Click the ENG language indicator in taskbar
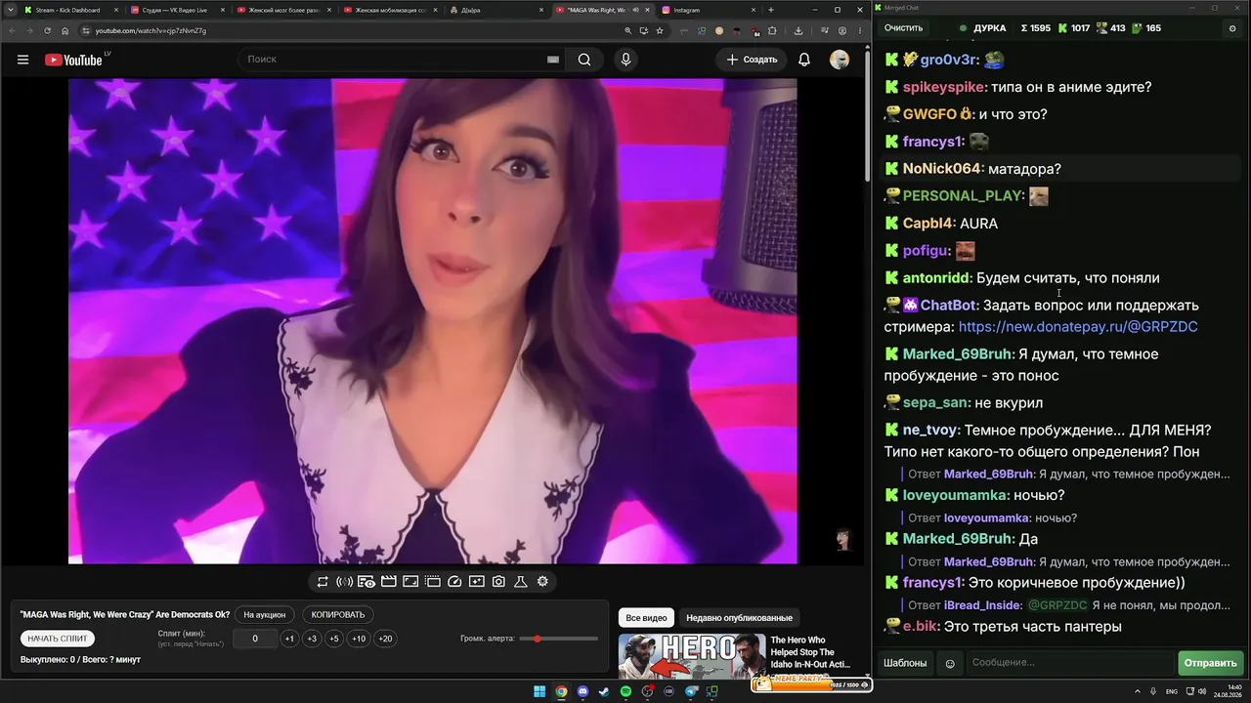The image size is (1251, 703). coord(1172,692)
